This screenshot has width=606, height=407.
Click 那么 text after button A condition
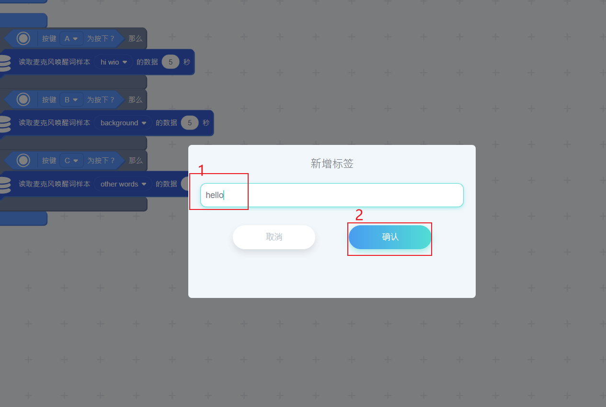click(136, 38)
